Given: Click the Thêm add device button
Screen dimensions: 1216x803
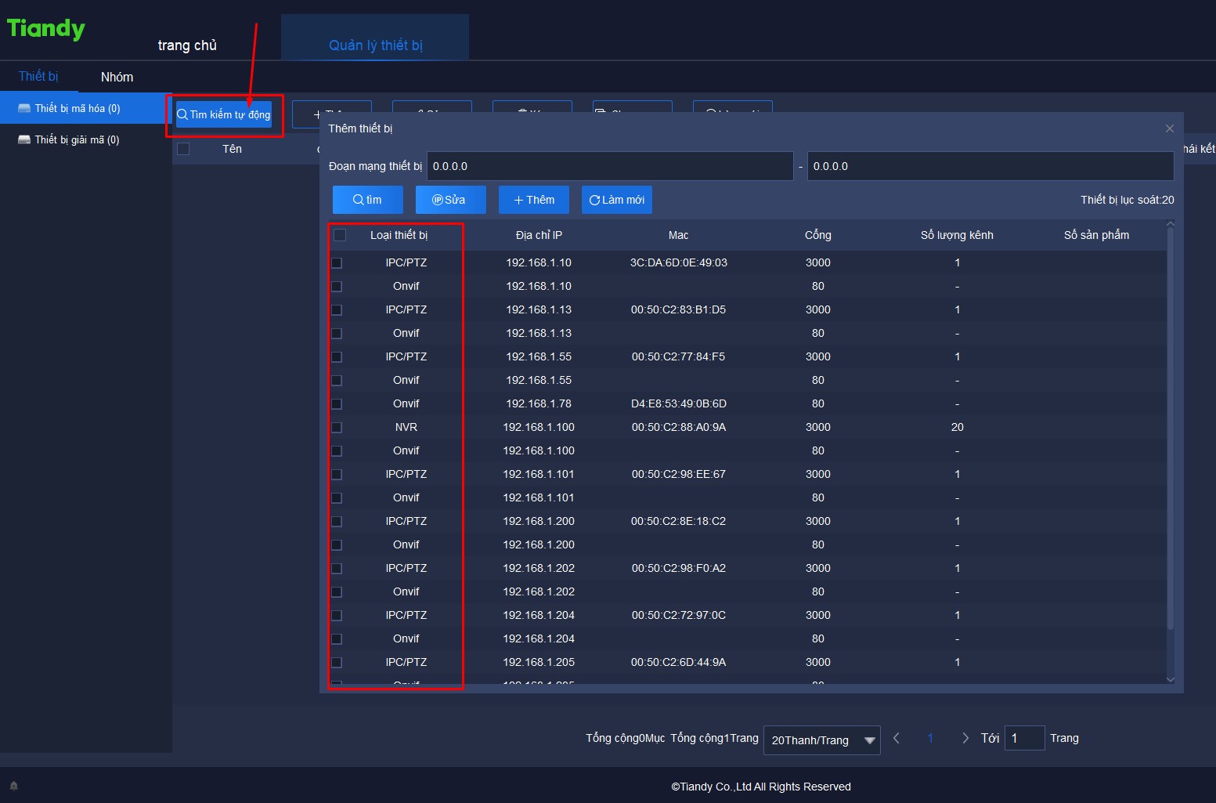Looking at the screenshot, I should (533, 200).
